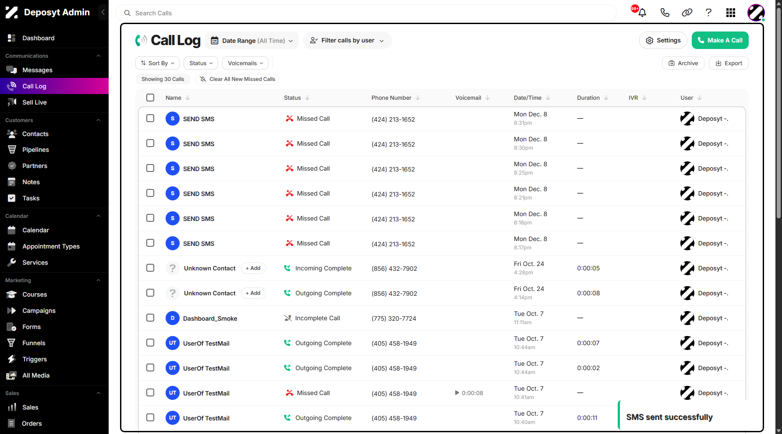Screen dimensions: 782x434
Task: Open the notifications bell icon
Action: [x=642, y=13]
